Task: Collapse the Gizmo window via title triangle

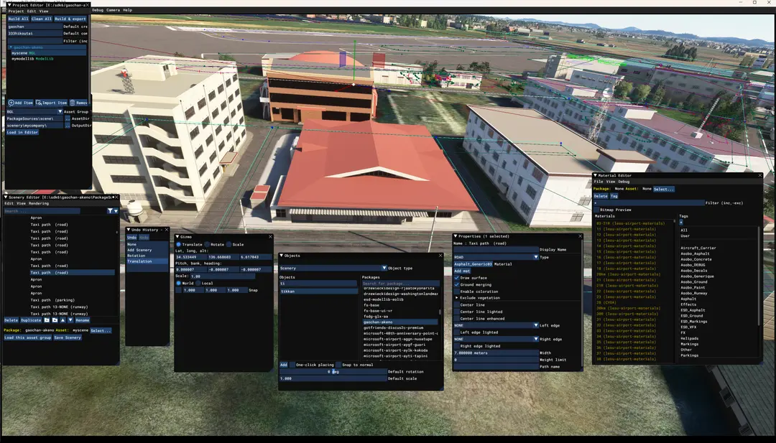Action: pyautogui.click(x=178, y=237)
